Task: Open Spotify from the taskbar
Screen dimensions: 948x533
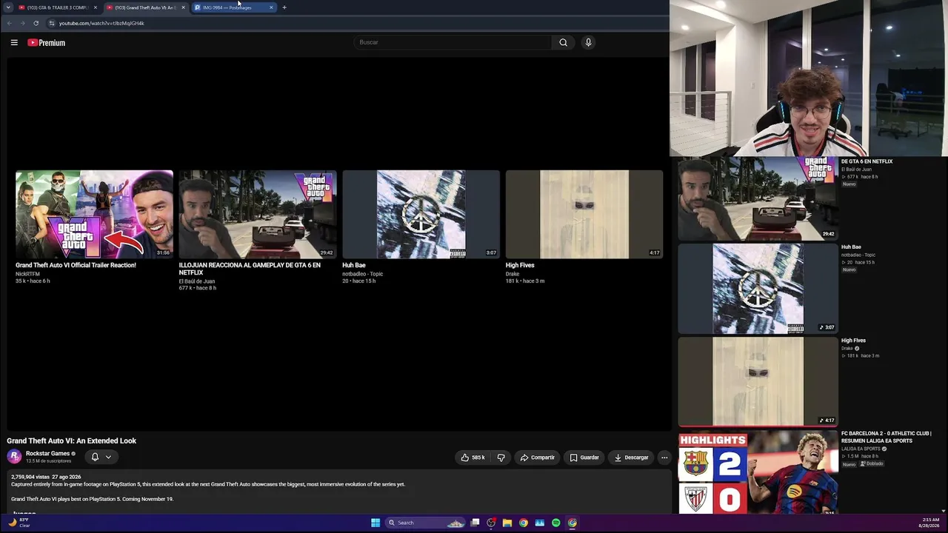Action: click(556, 523)
